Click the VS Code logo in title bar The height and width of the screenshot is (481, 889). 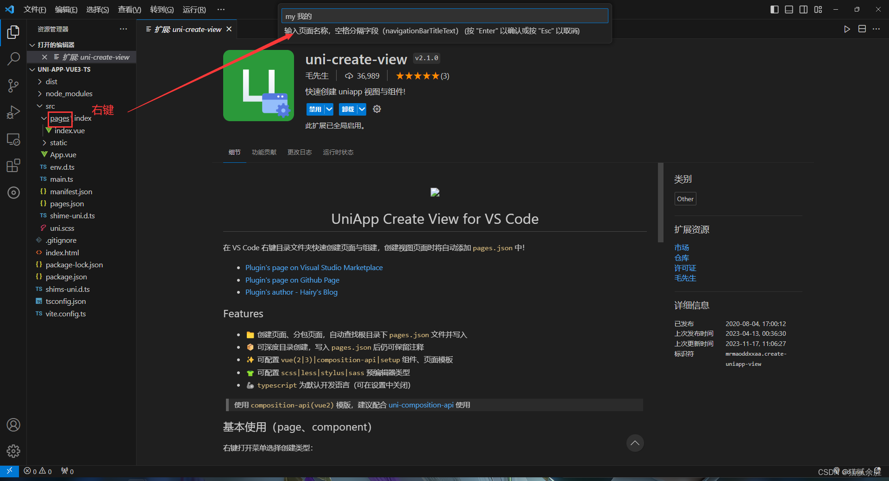[9, 9]
